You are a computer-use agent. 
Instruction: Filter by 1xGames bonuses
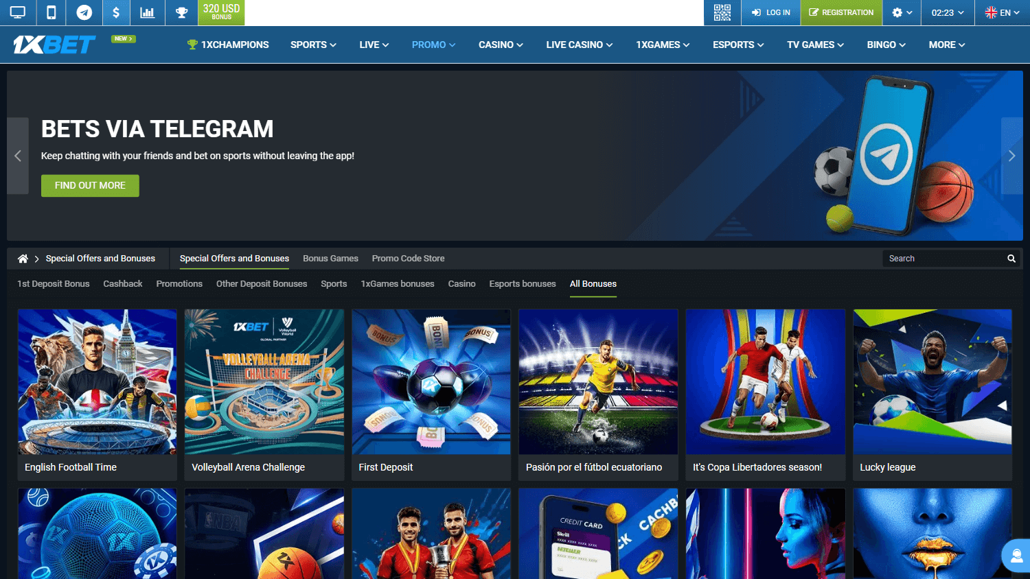click(x=398, y=284)
